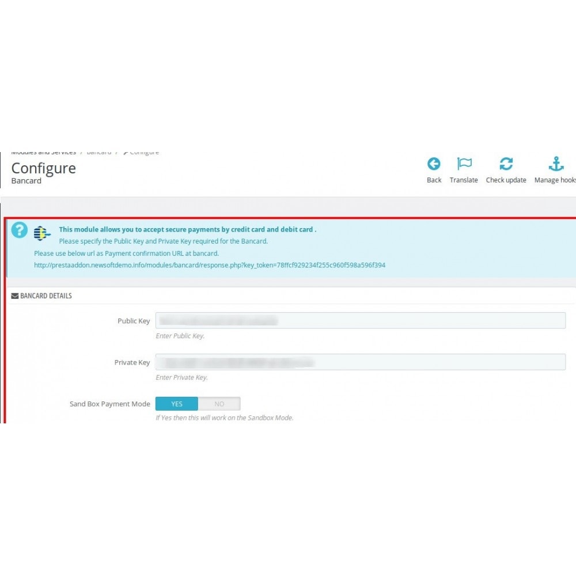This screenshot has height=576, width=576.
Task: Click the help question mark icon
Action: [20, 230]
